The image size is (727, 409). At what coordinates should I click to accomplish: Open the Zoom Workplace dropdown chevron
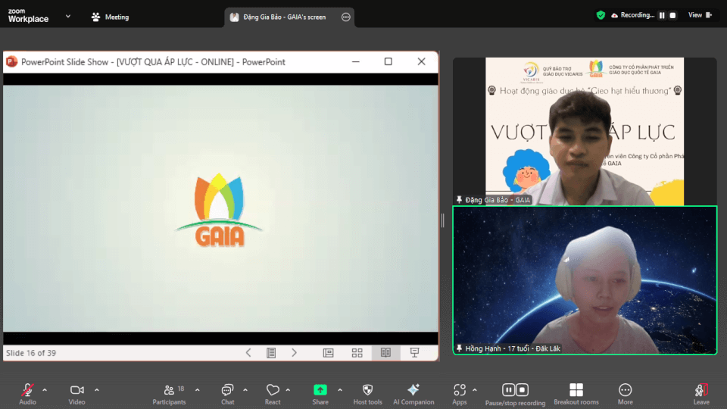tap(68, 16)
